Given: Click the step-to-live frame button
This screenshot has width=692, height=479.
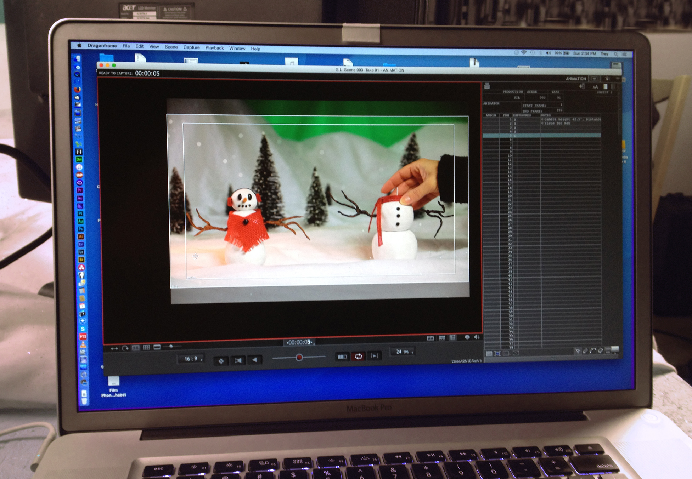Looking at the screenshot, I should [374, 355].
